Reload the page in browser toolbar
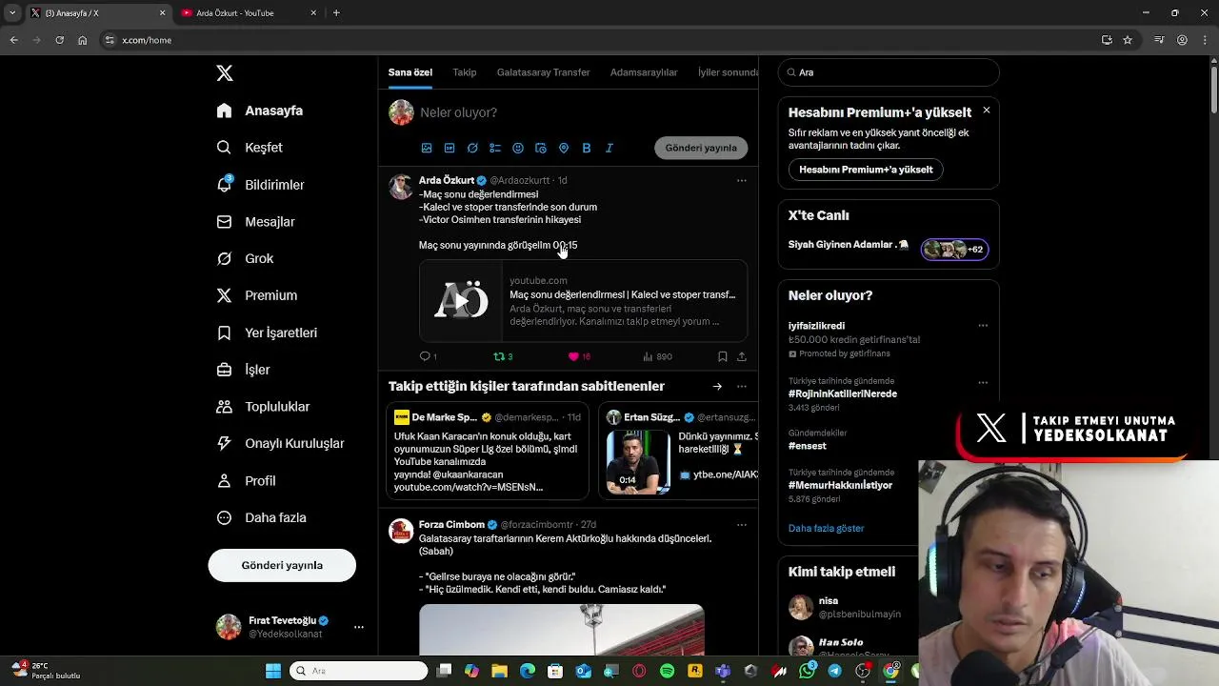 click(59, 40)
